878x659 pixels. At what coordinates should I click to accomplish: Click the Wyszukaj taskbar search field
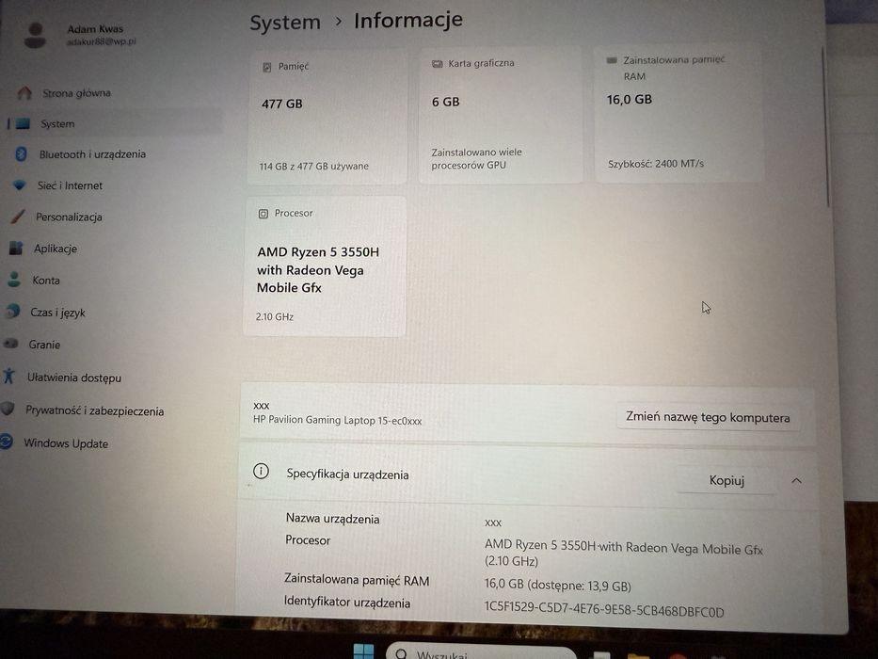[481, 652]
